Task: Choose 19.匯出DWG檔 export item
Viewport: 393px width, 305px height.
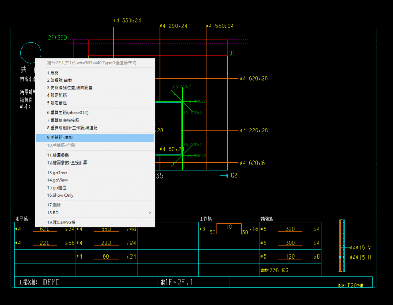Action: (95, 222)
